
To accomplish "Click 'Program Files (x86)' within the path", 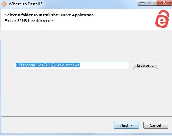I will 37,65.
